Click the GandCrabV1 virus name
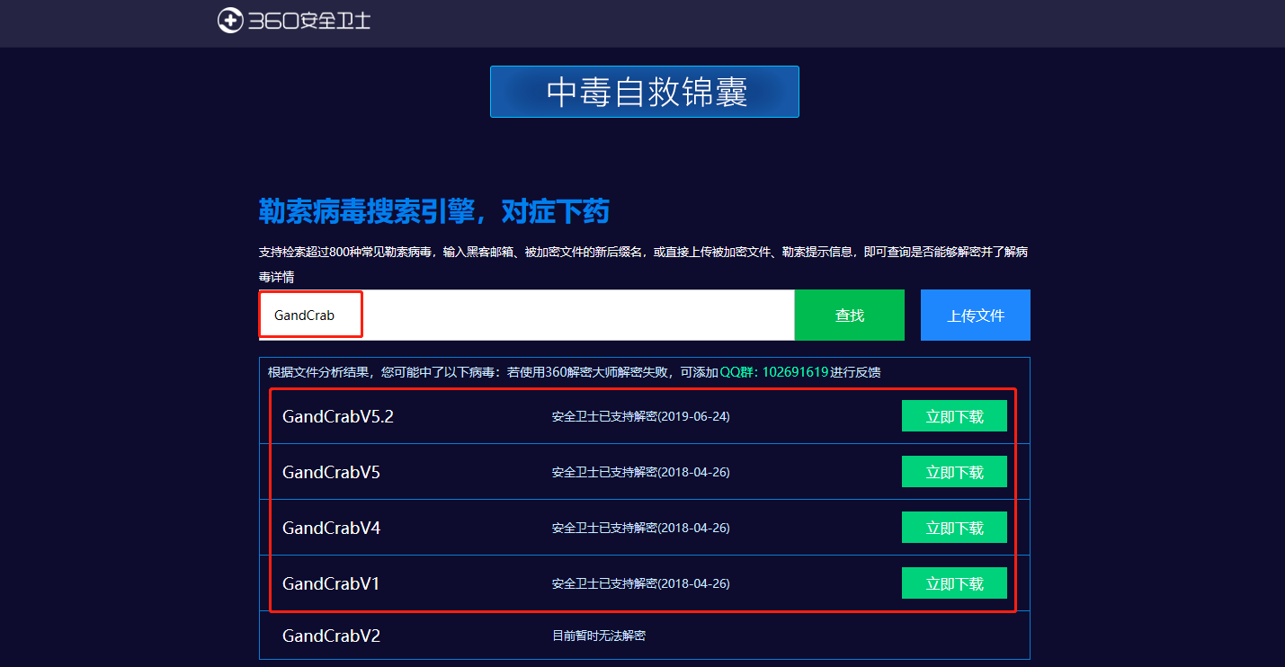Screen dimensions: 1285x667 point(331,584)
